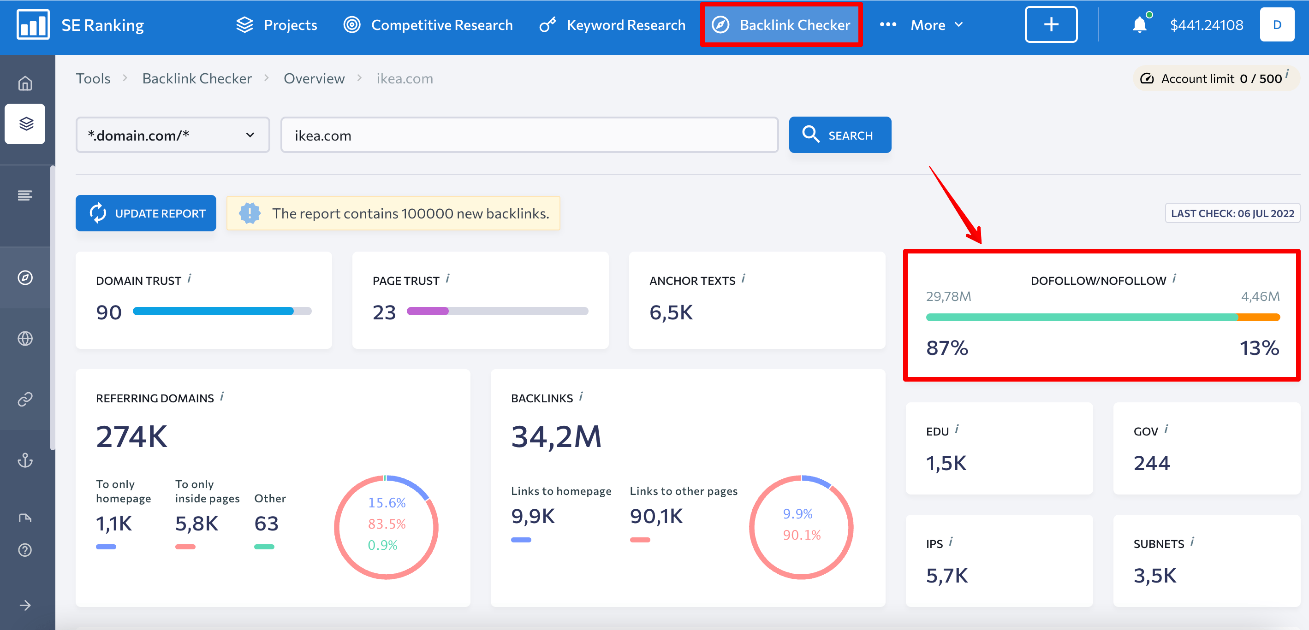Screen dimensions: 1309x630
Task: Click the anchor icon in left sidebar
Action: (x=25, y=460)
